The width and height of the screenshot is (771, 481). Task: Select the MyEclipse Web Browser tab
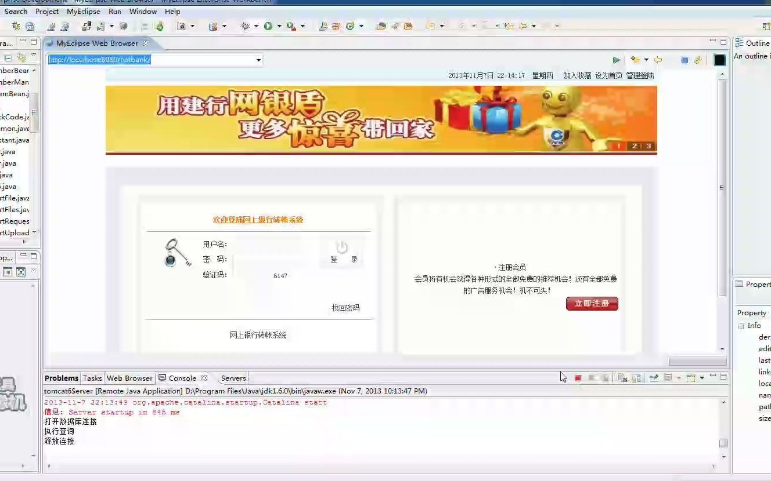(x=97, y=43)
